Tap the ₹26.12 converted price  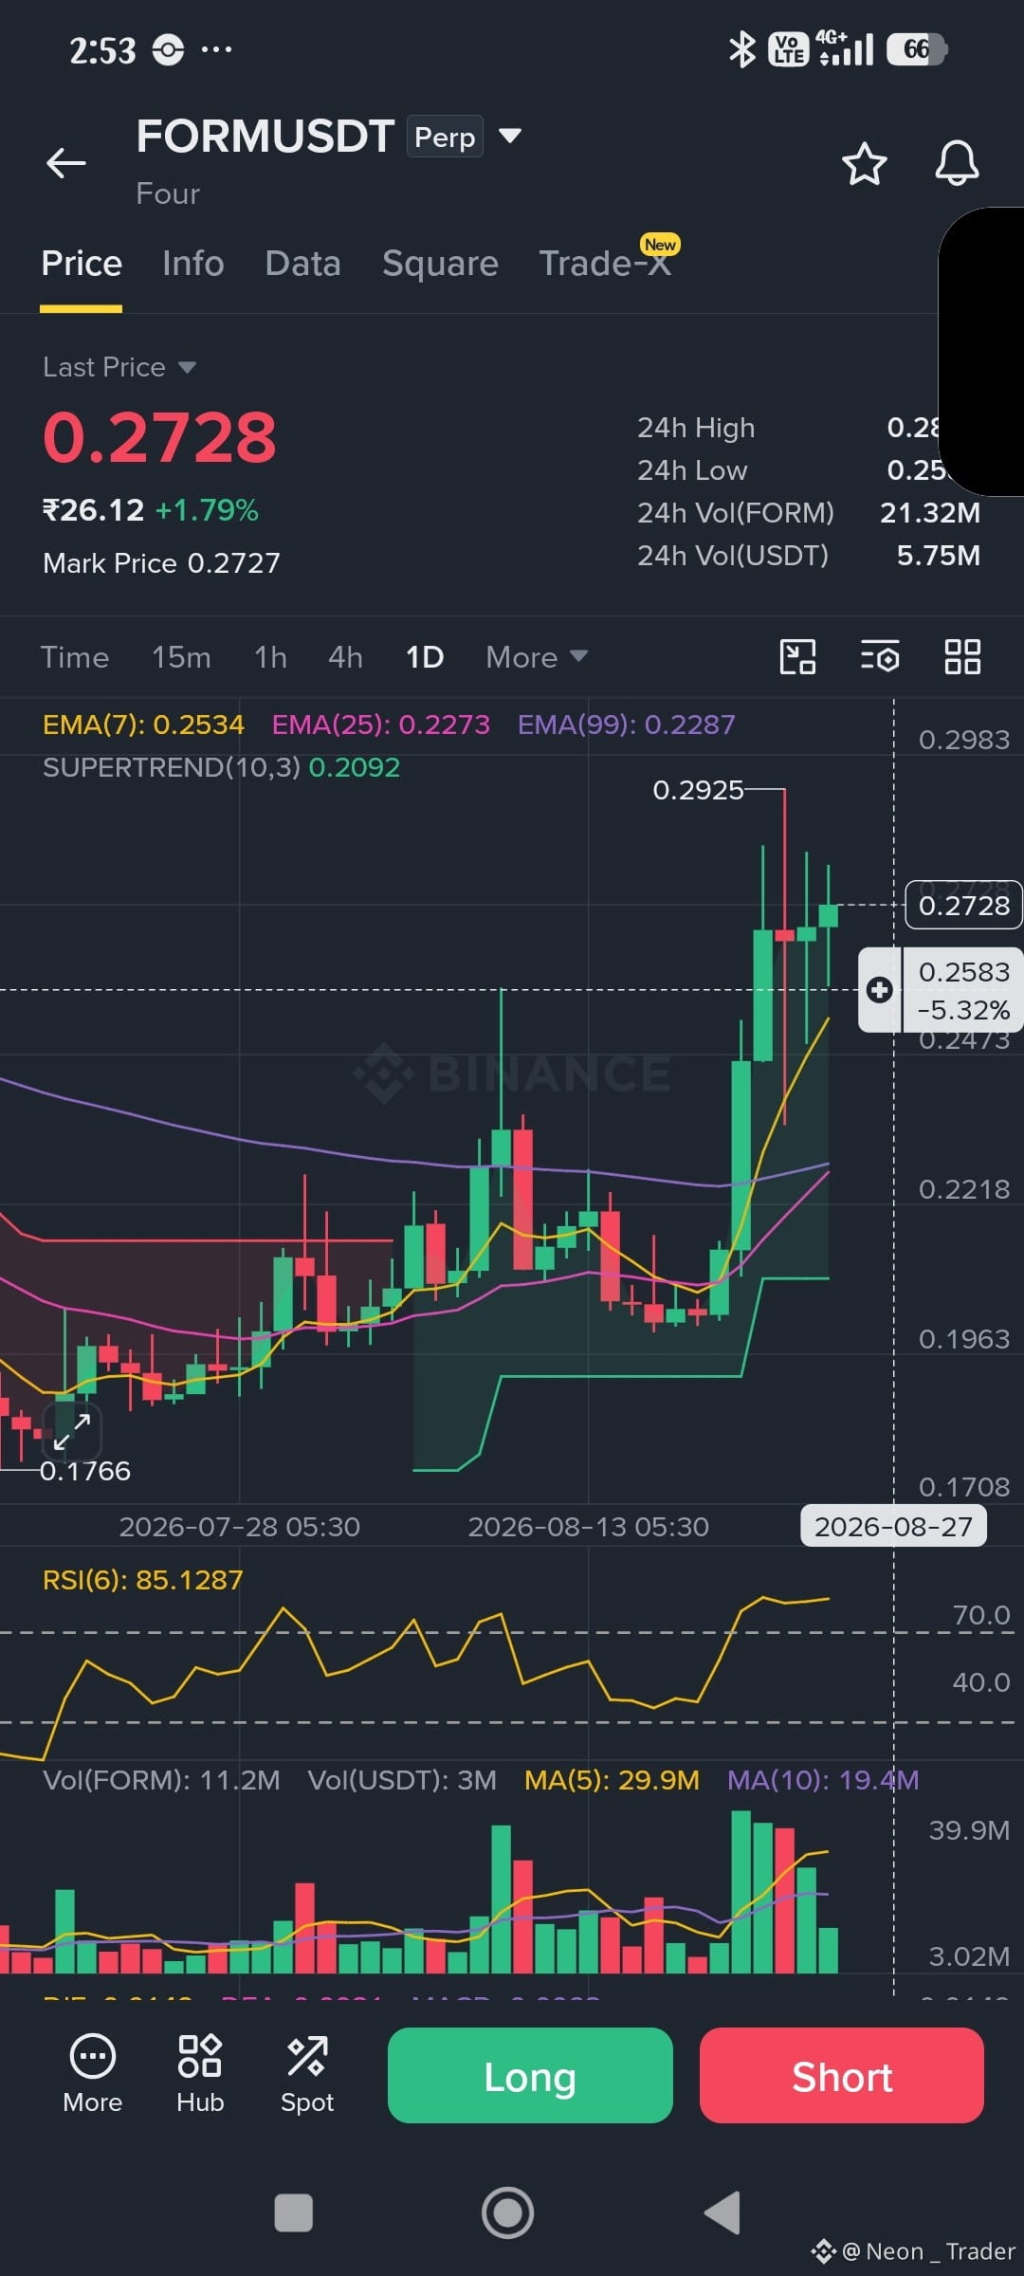point(93,510)
